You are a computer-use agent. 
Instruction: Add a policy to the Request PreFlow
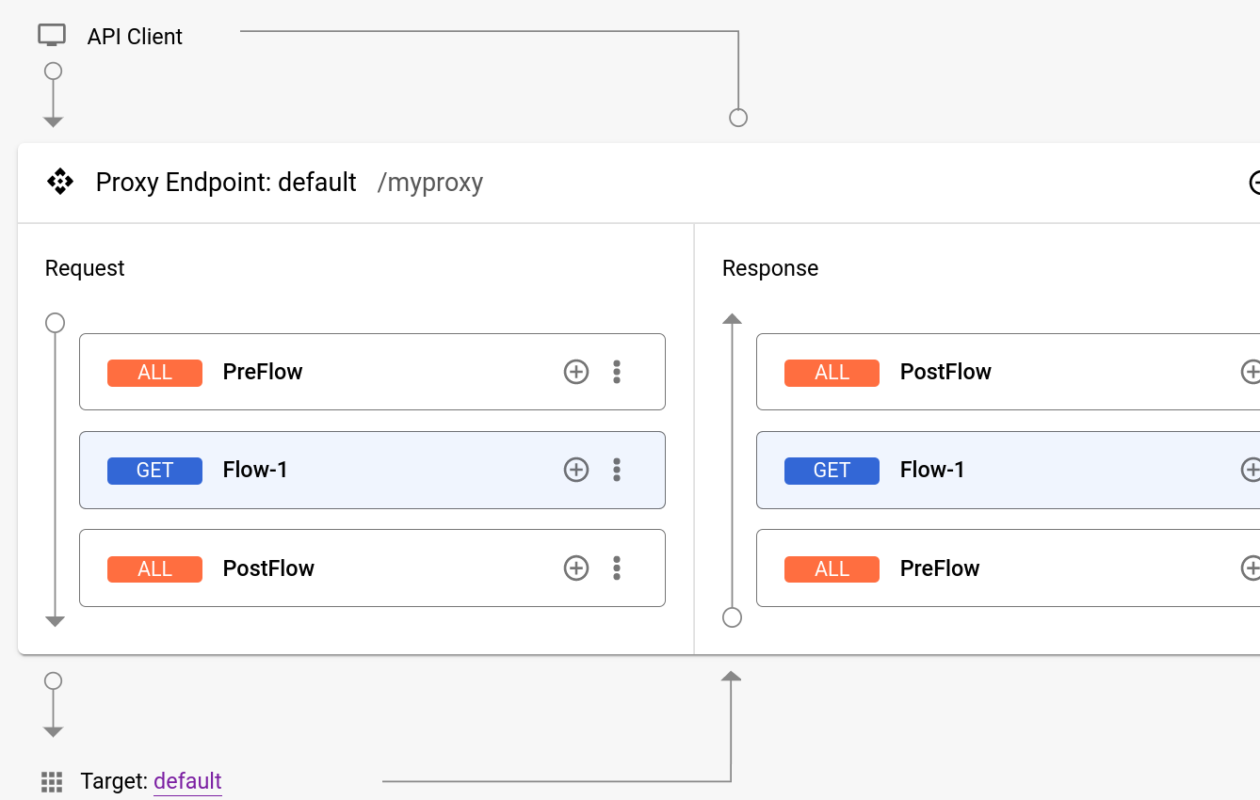coord(575,372)
